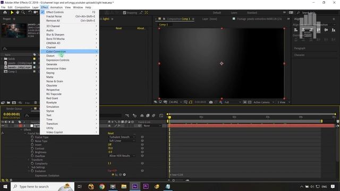
Task: Toggle the Snapping checkbox
Action: tap(124, 13)
